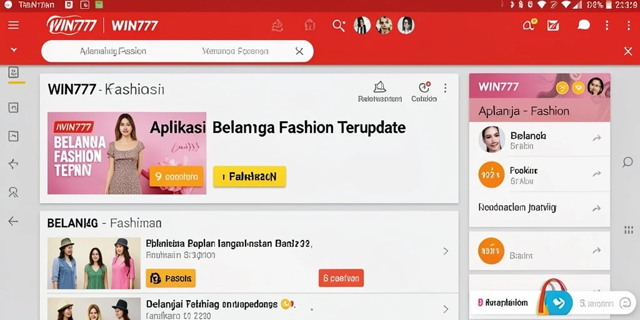Click third square icon in left sidebar
The image size is (640, 320).
click(x=14, y=136)
